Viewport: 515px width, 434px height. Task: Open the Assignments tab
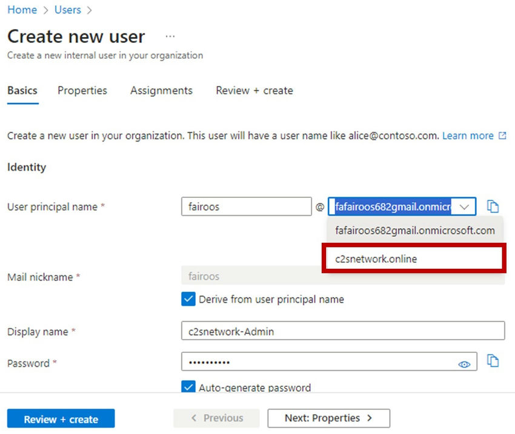161,91
